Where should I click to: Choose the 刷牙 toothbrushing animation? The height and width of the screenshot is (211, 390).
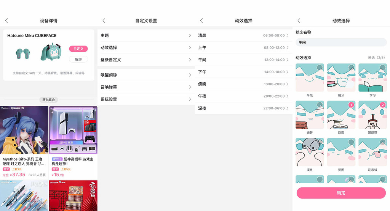[341, 77]
